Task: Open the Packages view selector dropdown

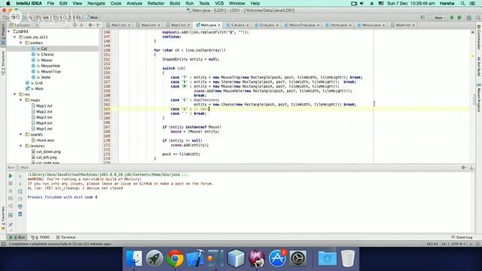Action: point(23,25)
